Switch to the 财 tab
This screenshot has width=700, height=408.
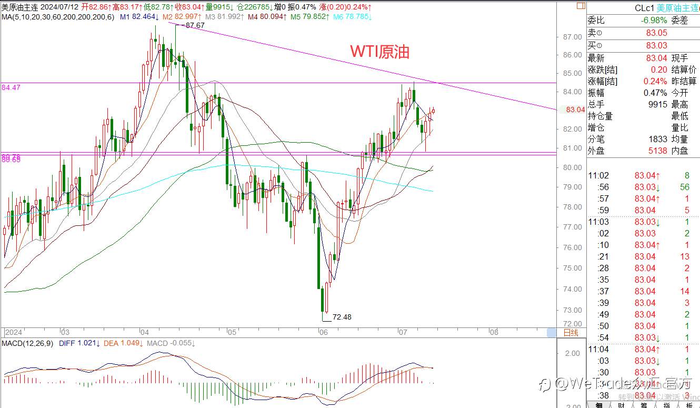click(x=622, y=404)
